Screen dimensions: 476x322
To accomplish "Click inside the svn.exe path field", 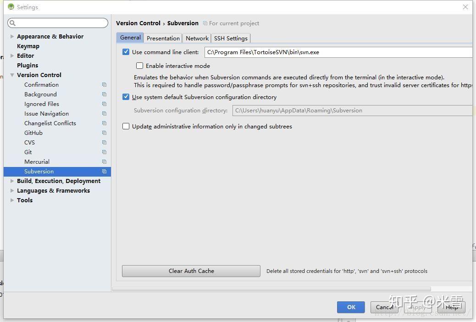I will (321, 52).
